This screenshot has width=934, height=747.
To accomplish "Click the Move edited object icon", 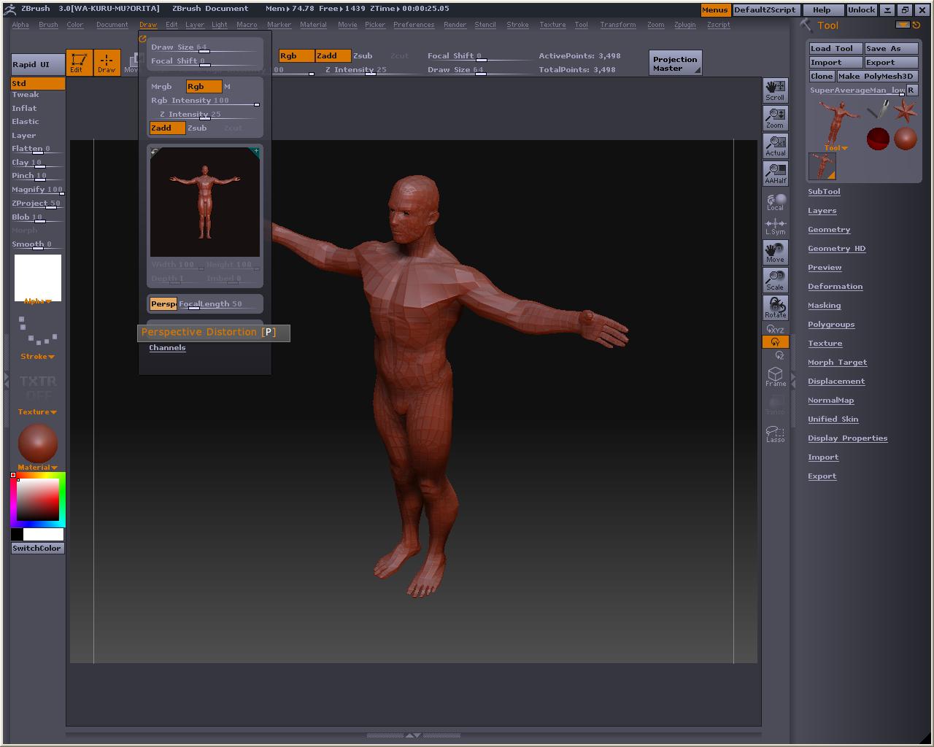I will (x=775, y=252).
